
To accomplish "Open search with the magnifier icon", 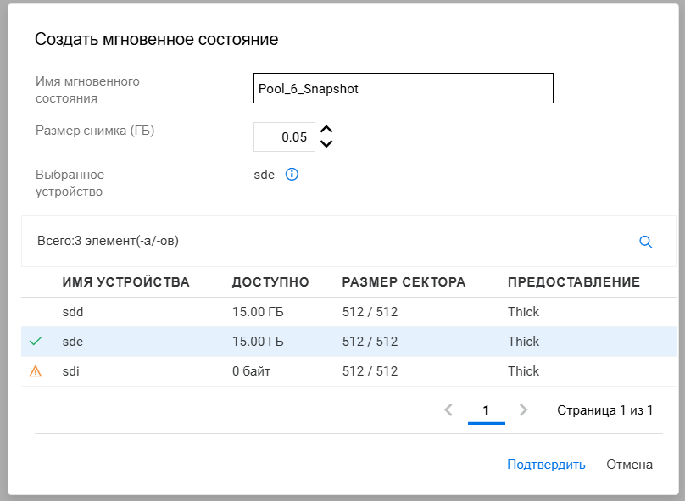I will (x=645, y=242).
